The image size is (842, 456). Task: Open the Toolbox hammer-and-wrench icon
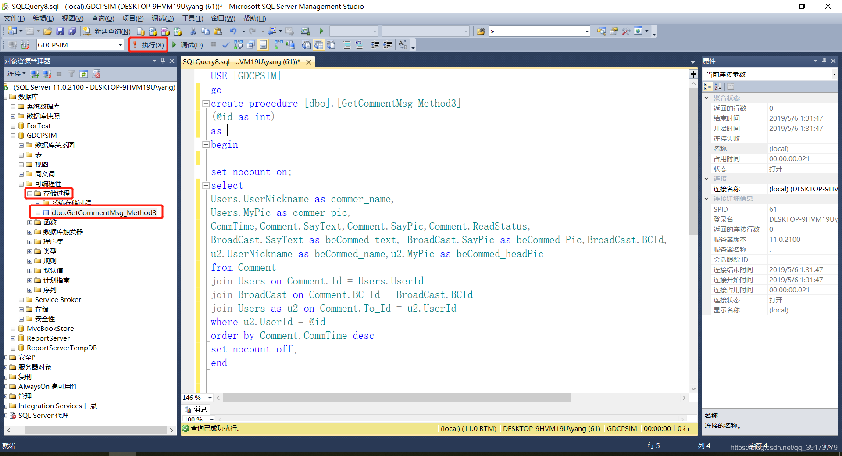click(626, 31)
